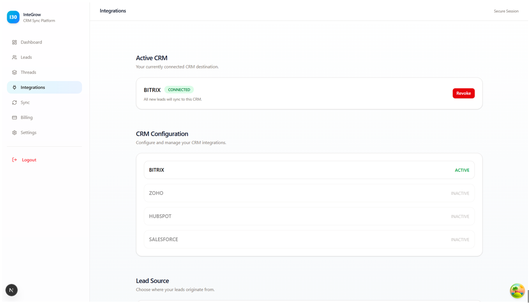
Task: Click the Logout link
Action: pos(29,160)
